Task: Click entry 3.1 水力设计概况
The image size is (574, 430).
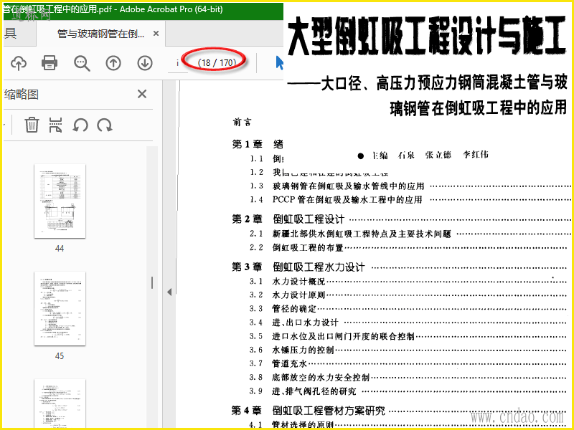Action: pos(288,281)
